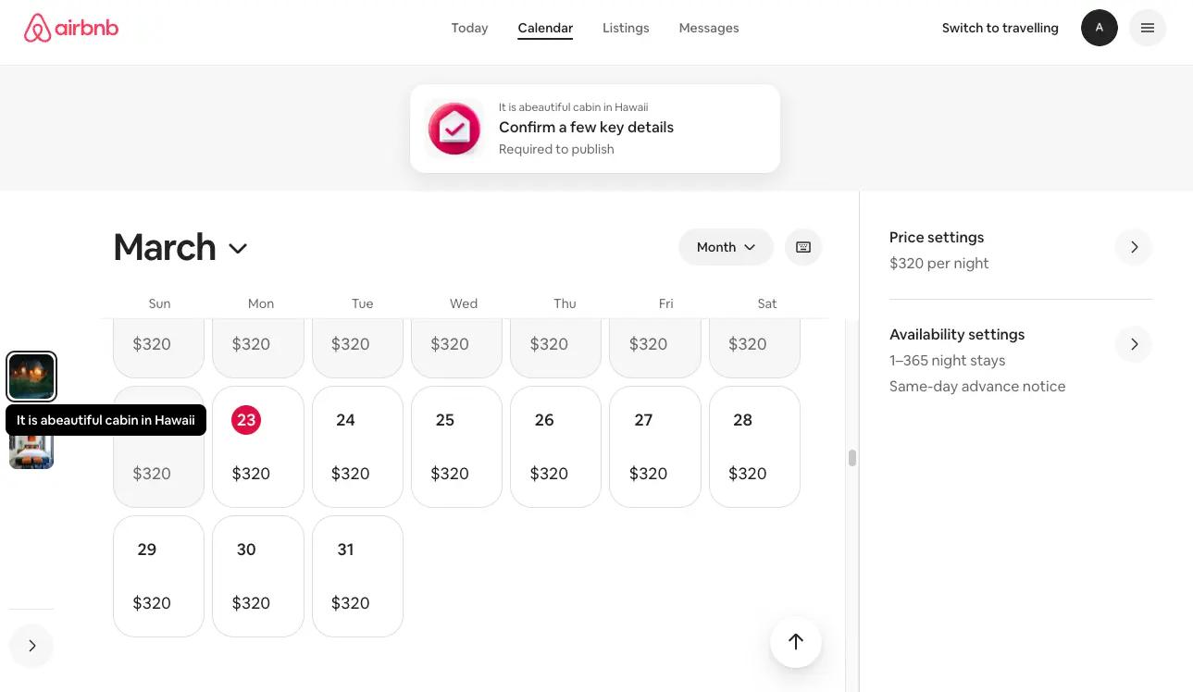Select the second listing thumbnail
The image size is (1193, 692).
(31, 451)
